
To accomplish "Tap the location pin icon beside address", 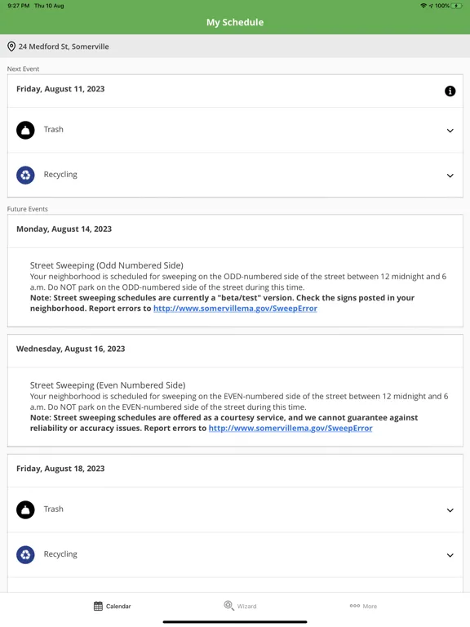I will tap(11, 47).
